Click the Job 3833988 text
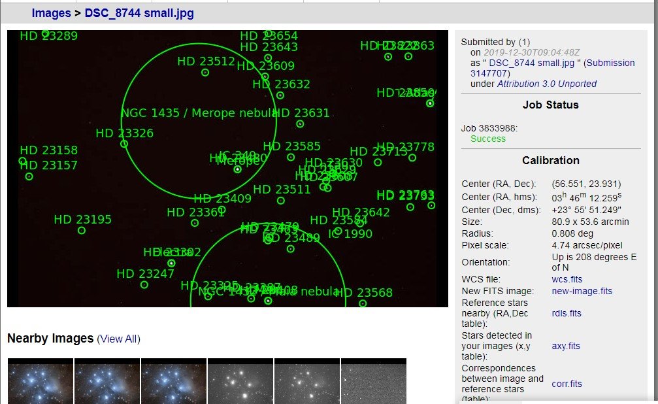658x404 pixels. point(489,129)
